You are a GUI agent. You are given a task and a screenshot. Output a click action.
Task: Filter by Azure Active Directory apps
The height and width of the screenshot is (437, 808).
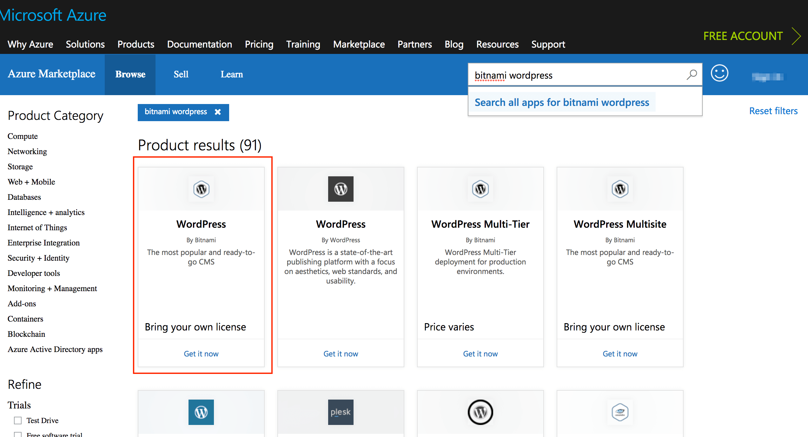point(55,349)
